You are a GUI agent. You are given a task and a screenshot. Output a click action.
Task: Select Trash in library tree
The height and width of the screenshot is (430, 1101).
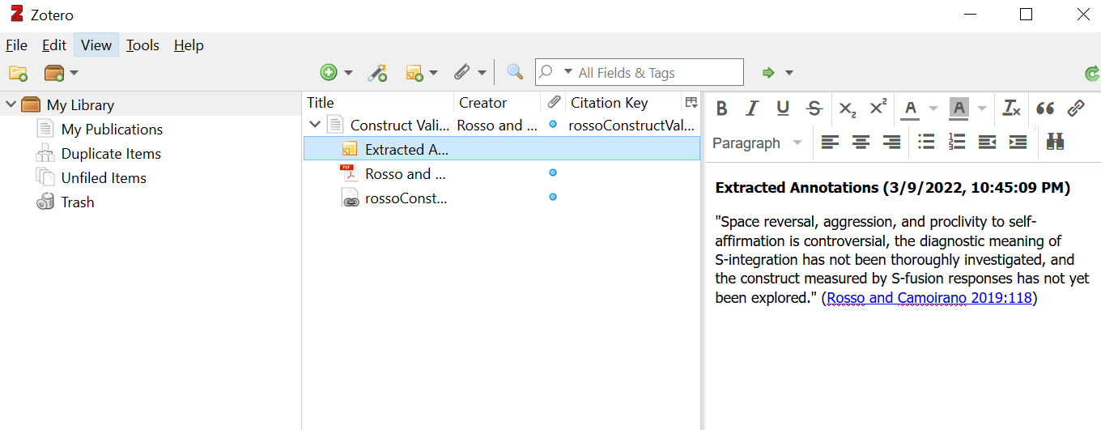click(x=78, y=202)
